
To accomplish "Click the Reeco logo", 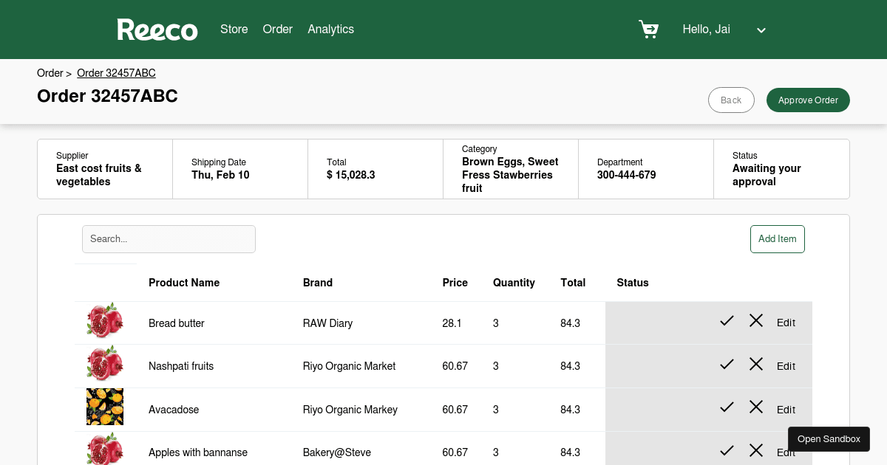I will 157,30.
